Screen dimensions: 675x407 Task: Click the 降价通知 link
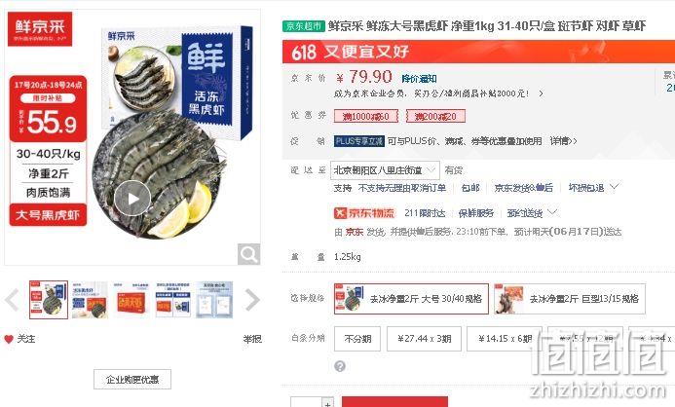[419, 79]
